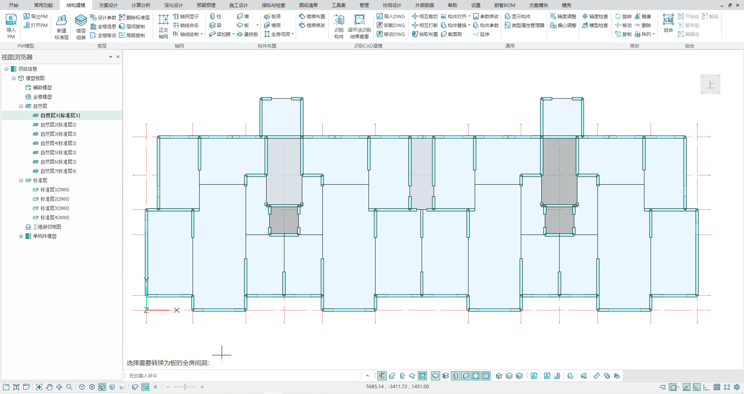
Task: Click the 楼梯布置 stair layout tool
Action: pos(312,16)
